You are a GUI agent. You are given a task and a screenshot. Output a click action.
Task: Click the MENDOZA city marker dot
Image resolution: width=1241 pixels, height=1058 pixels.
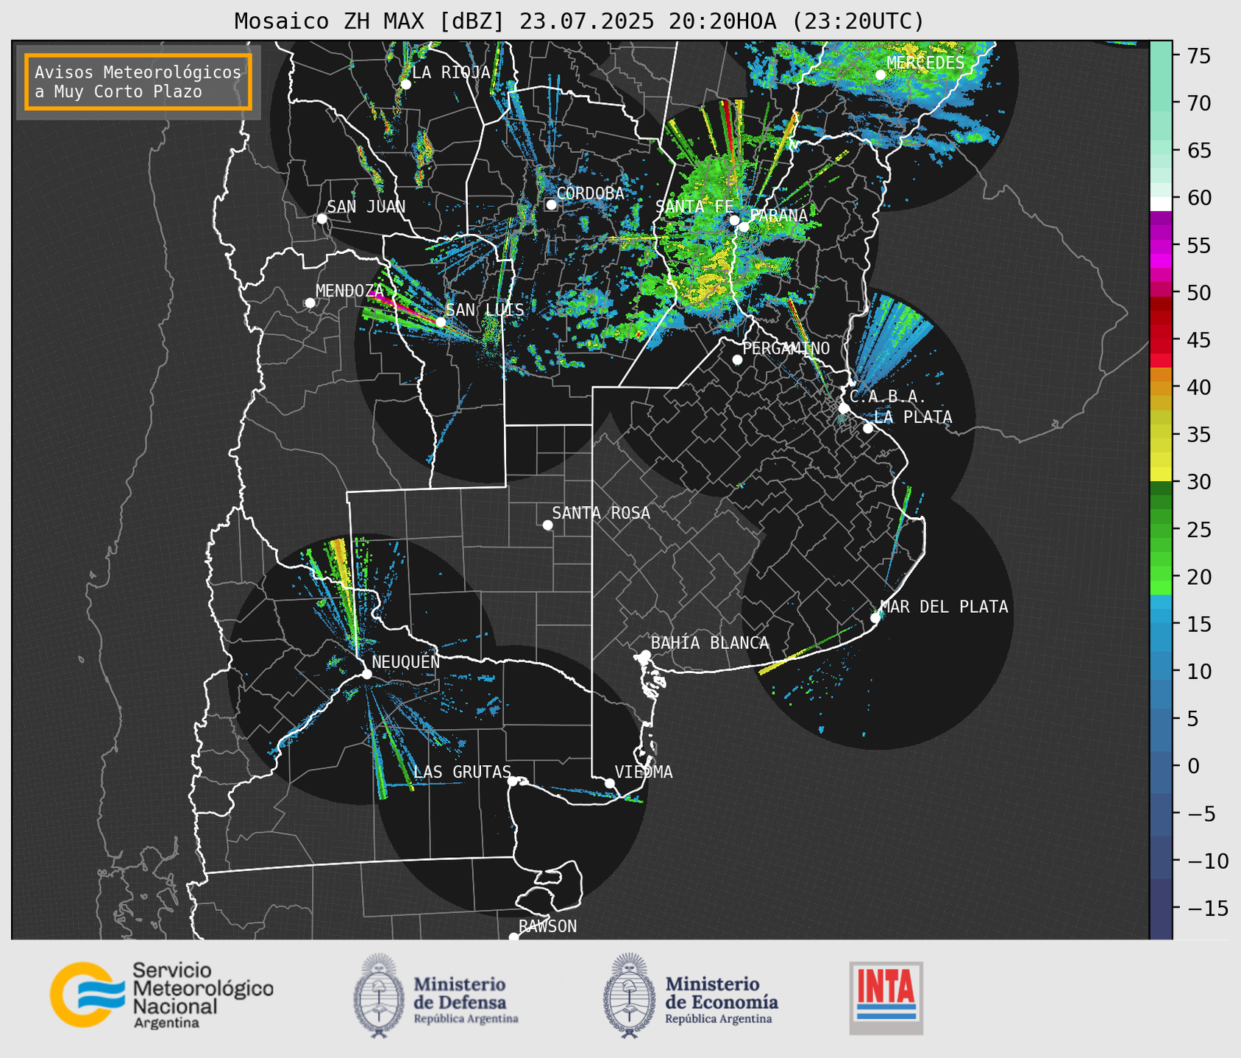click(310, 303)
